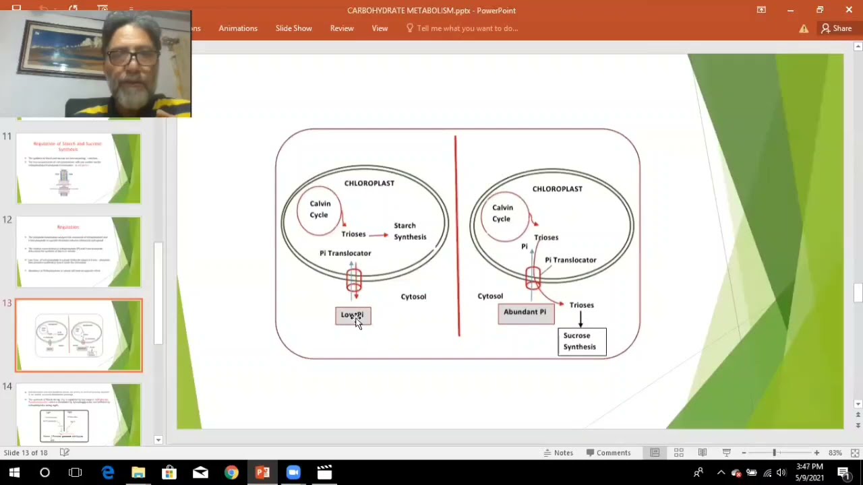Image resolution: width=863 pixels, height=485 pixels.
Task: Click the slide editor scroll-down arrow
Action: click(x=858, y=404)
